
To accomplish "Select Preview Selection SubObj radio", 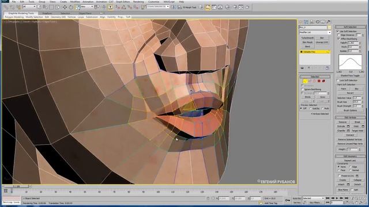I will tap(311, 109).
